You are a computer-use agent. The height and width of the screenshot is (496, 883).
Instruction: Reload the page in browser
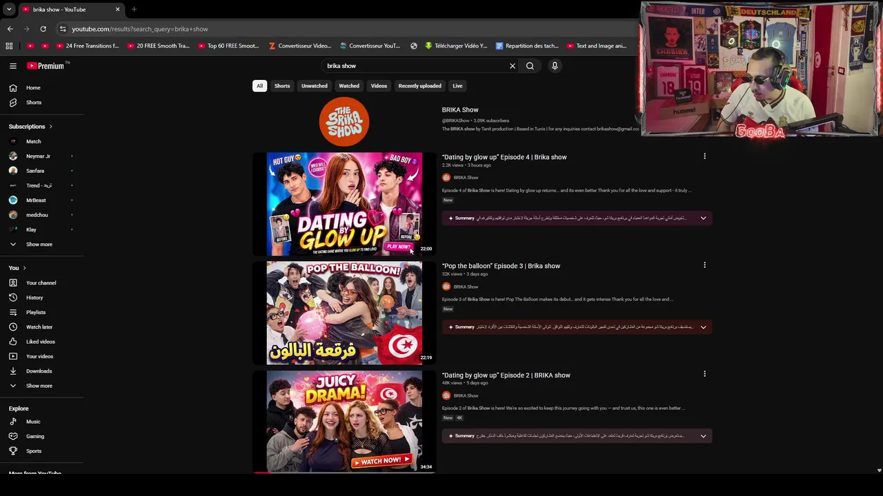pos(43,29)
